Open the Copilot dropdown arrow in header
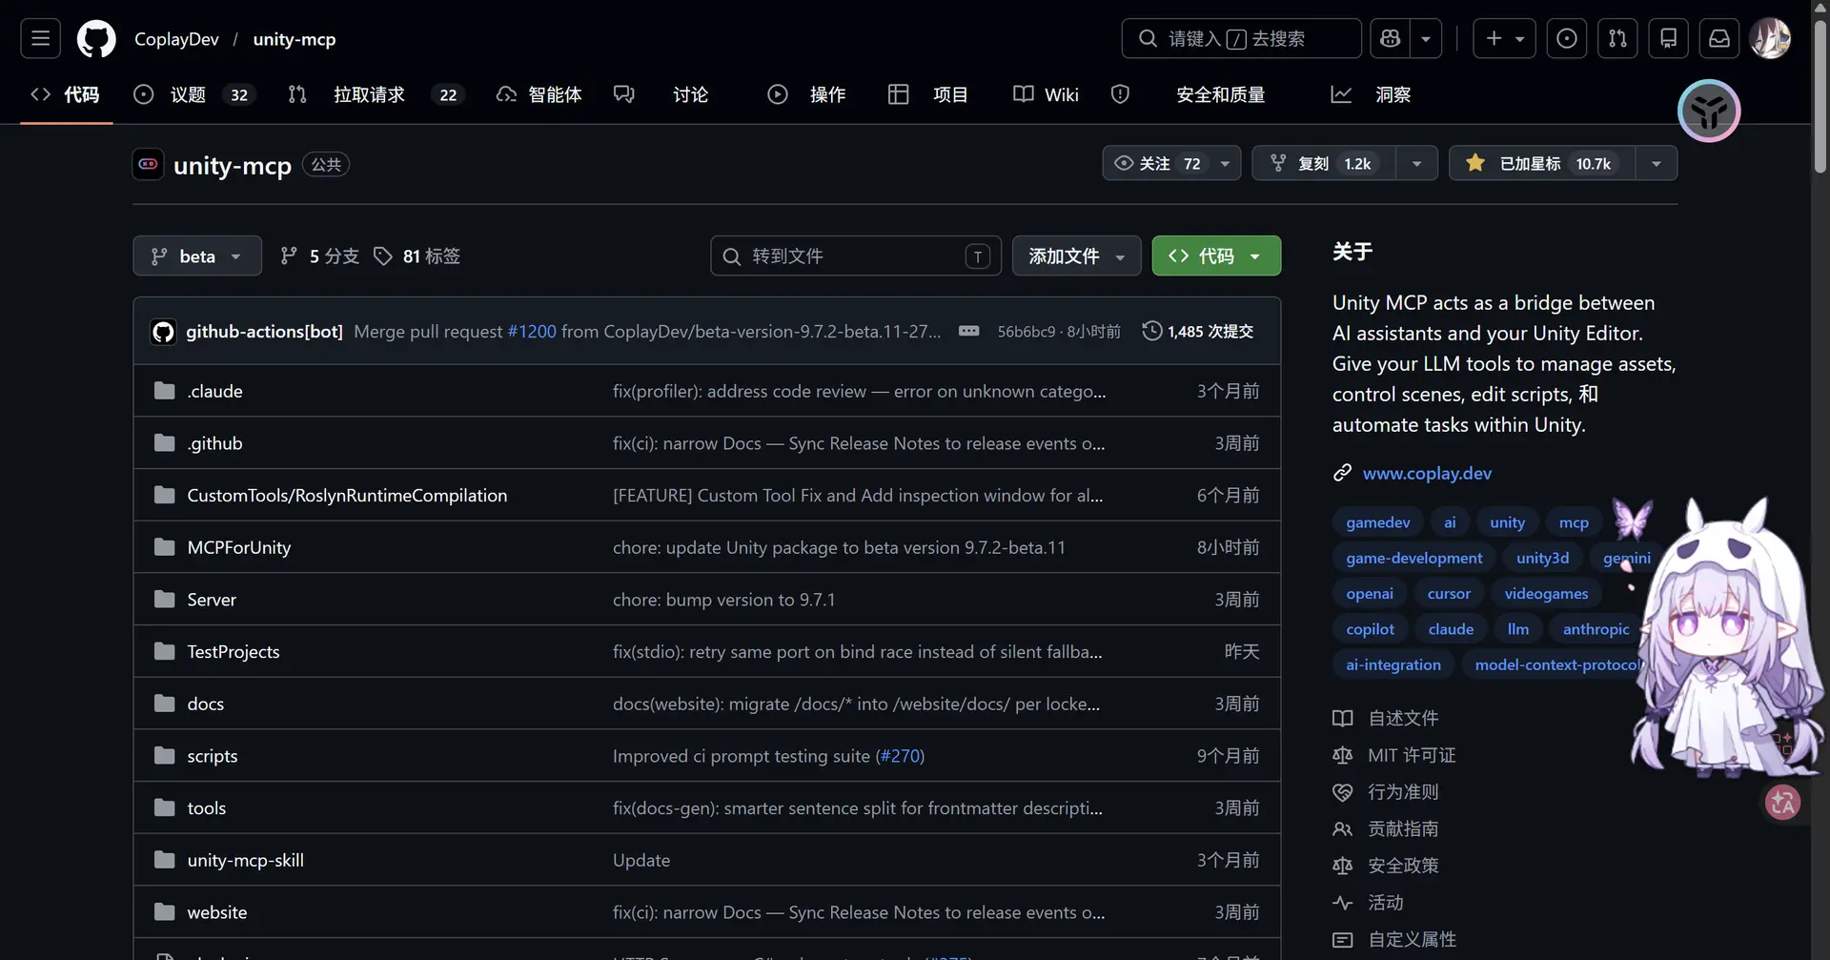The width and height of the screenshot is (1830, 960). [x=1425, y=39]
